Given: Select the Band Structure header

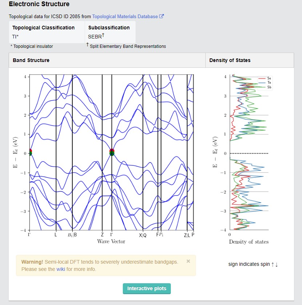Looking at the screenshot, I should point(31,60).
